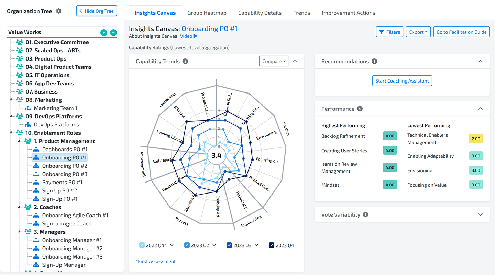Click the yellow 2.00 Technical Enablers score
Viewport: 495px width, 275px height.
click(x=476, y=139)
